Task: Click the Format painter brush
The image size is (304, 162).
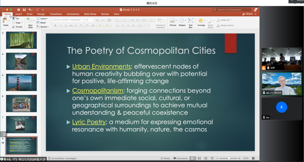Action: (x=17, y=27)
